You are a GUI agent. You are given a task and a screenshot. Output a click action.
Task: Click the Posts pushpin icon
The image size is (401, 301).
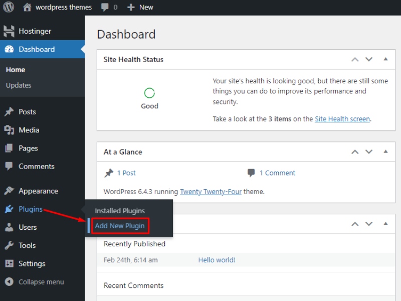click(x=9, y=112)
